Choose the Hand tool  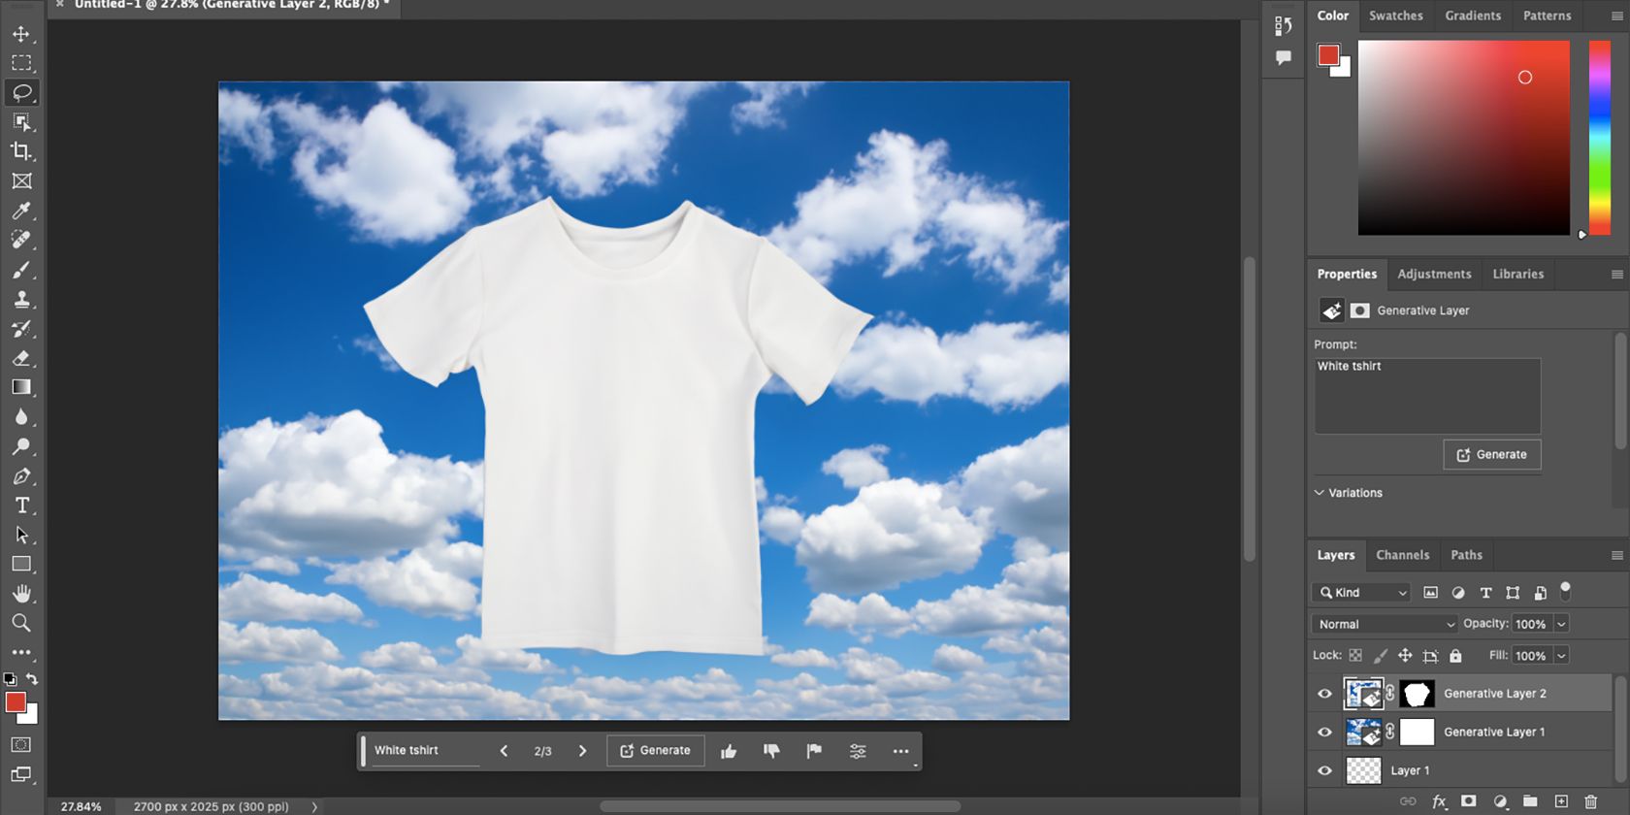coord(21,594)
